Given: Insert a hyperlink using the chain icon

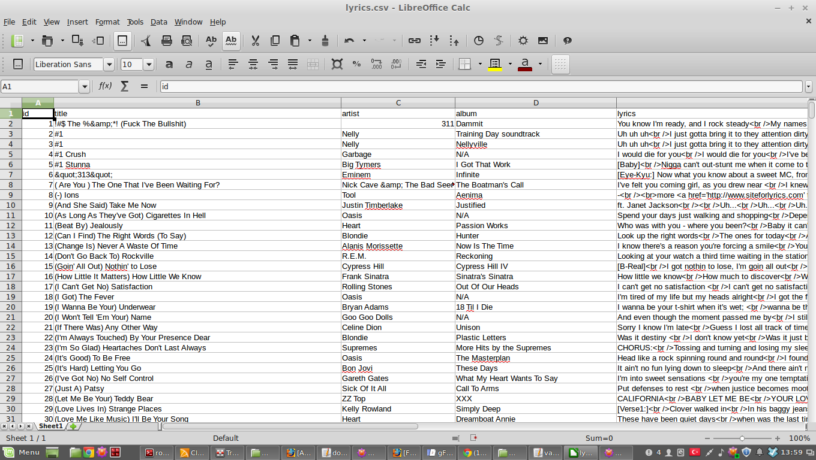Looking at the screenshot, I should point(414,41).
